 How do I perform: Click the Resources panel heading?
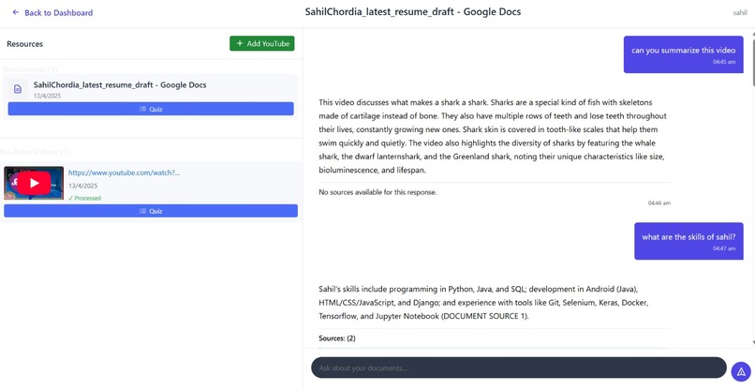[25, 44]
